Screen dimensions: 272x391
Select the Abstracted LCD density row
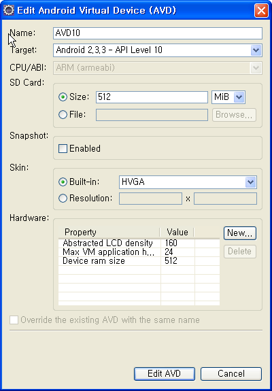pos(139,243)
